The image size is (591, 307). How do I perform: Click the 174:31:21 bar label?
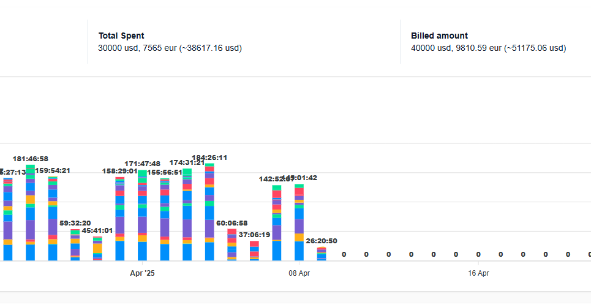point(187,162)
